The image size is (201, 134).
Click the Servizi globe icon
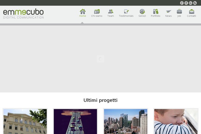point(142,11)
